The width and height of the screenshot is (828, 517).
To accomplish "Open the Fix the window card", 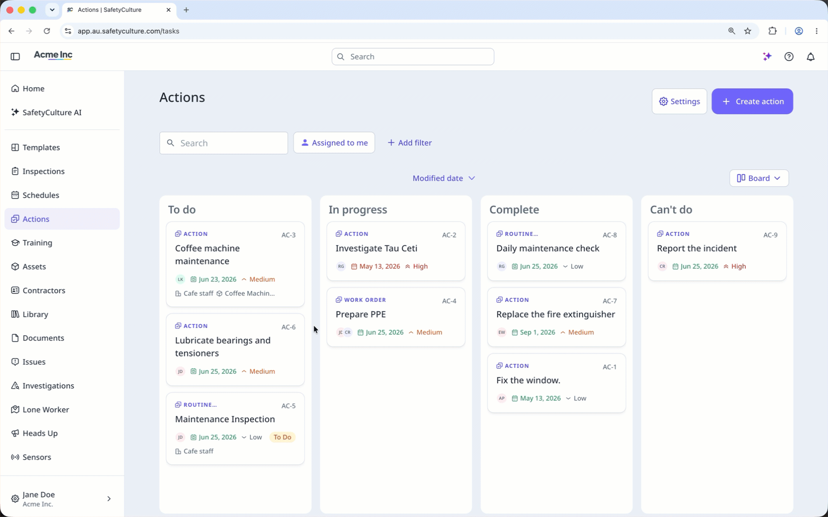I will 556,383.
